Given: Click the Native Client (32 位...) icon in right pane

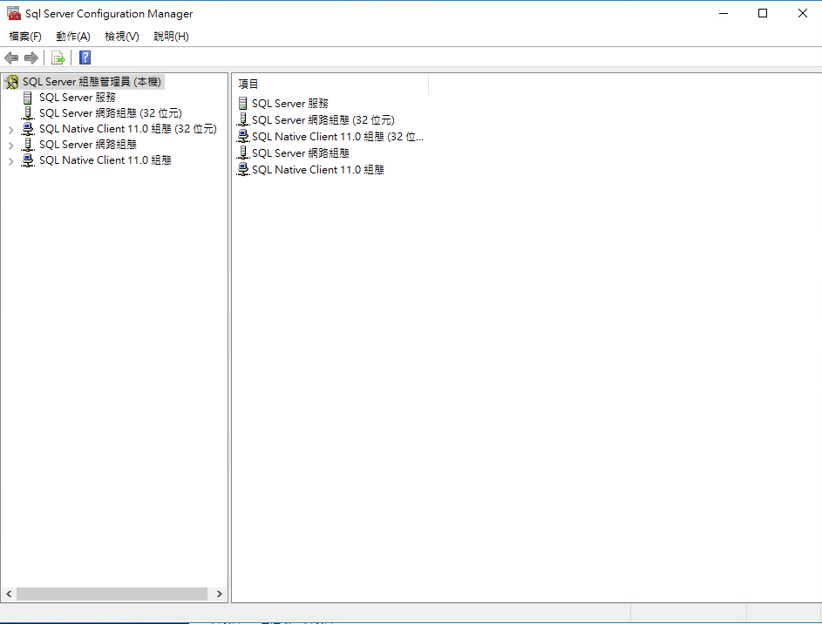Looking at the screenshot, I should coord(242,137).
